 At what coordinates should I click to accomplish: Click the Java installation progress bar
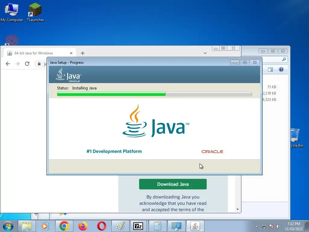tap(154, 94)
